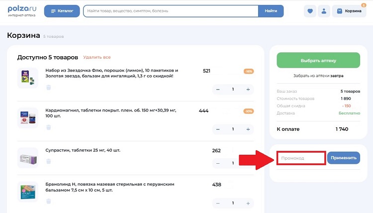This screenshot has height=213, width=373.
Task: Decrease quantity of Бранолинд Н
Action: pyautogui.click(x=217, y=203)
